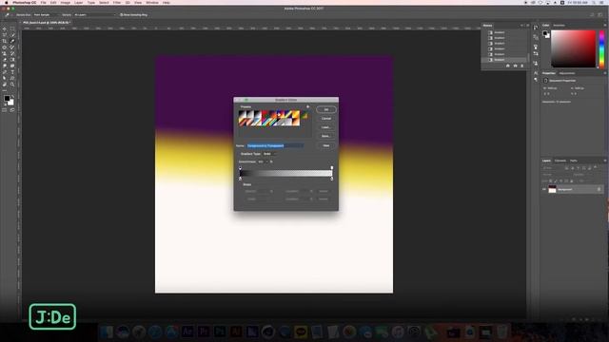
Task: Click the foreground color swatch in toolbar
Action: 7,99
